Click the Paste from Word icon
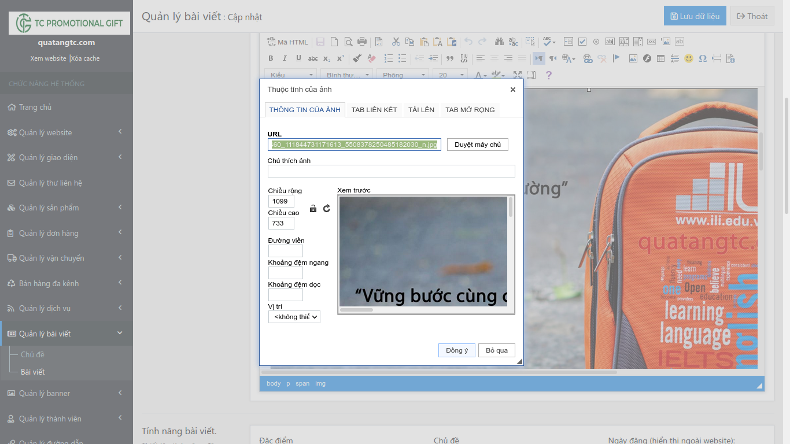Screen dimensions: 790x444 (452, 42)
